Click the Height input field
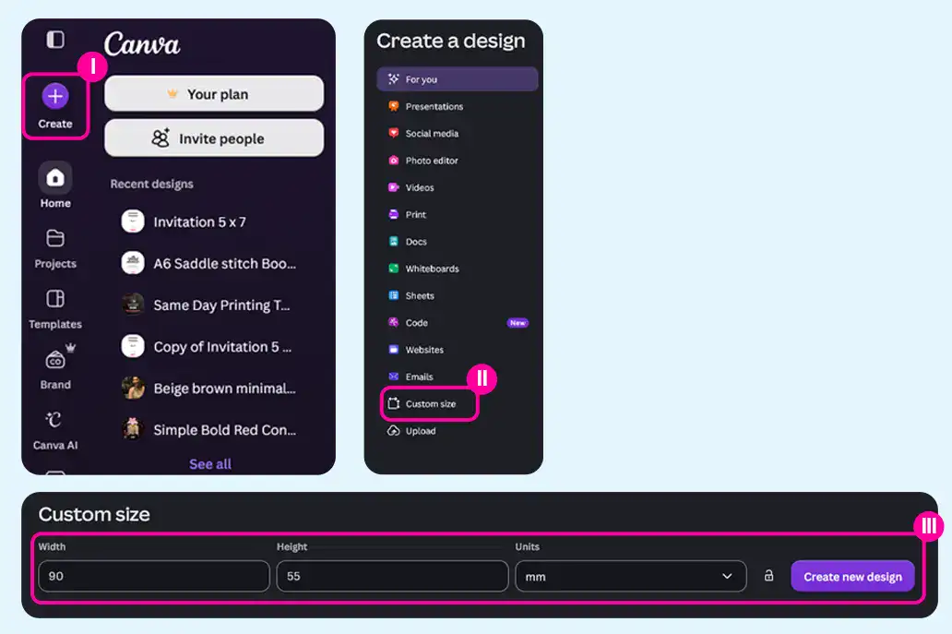Screen dimensions: 952x634 (x=392, y=576)
